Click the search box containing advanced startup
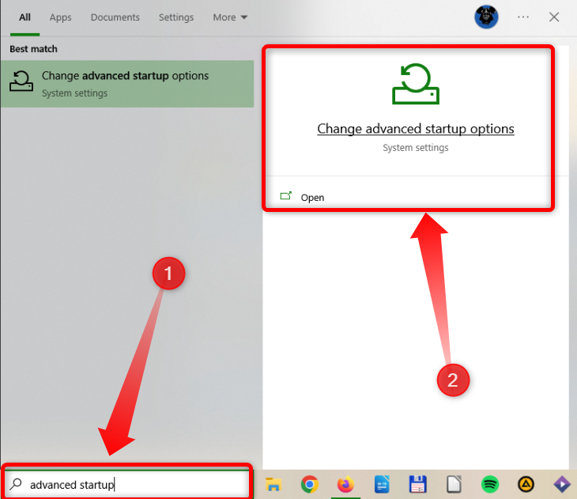Image resolution: width=577 pixels, height=499 pixels. [126, 484]
